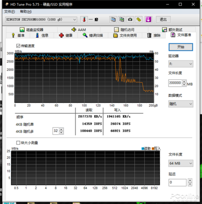Click the temperature thermometer icon
The height and width of the screenshot is (204, 202).
(x=84, y=20)
